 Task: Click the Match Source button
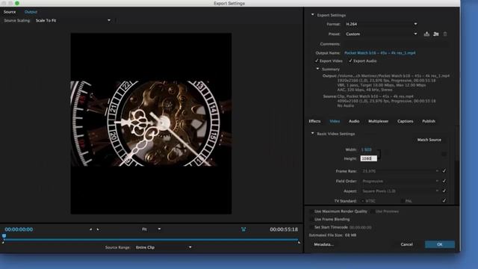429,140
